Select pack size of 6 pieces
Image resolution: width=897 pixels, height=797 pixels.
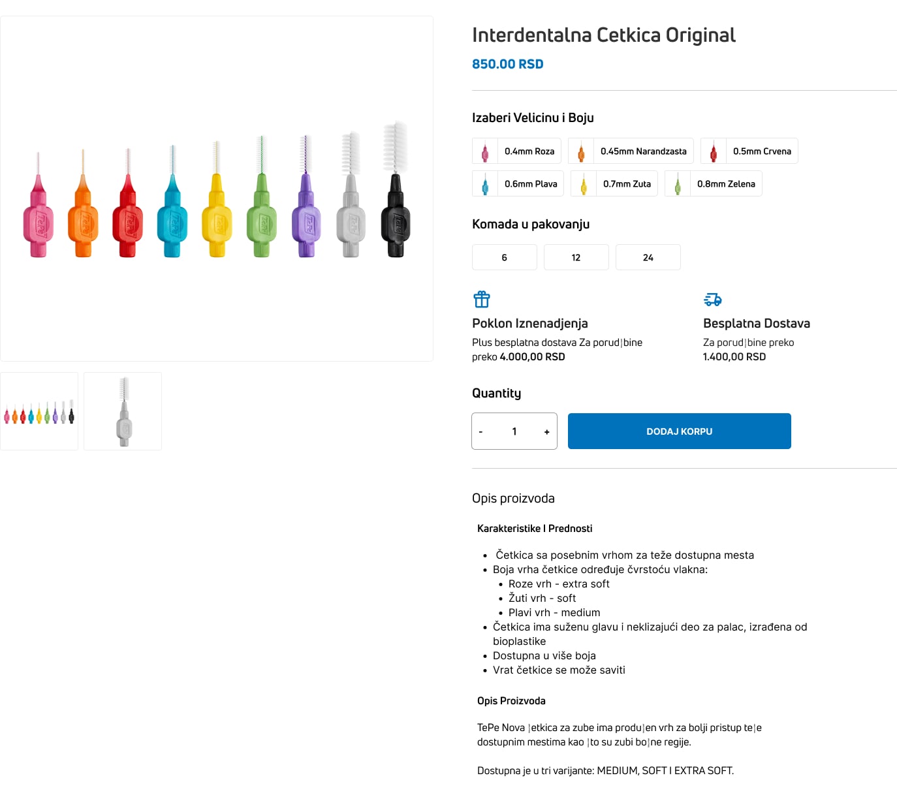(x=505, y=258)
